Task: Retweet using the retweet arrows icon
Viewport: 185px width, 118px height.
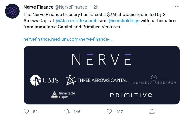Action: coord(67,112)
